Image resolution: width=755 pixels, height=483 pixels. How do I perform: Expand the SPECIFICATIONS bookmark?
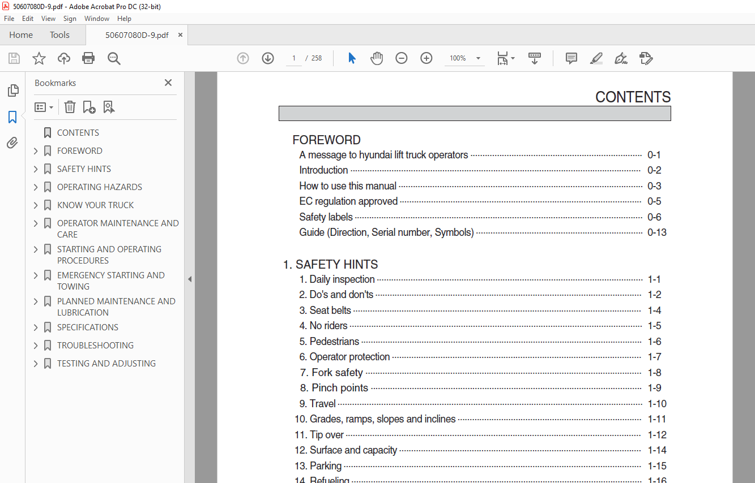[36, 327]
